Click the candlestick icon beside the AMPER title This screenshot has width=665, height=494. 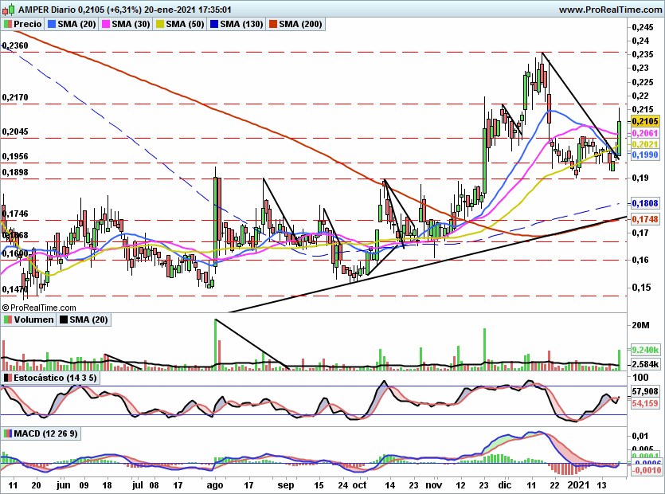click(9, 9)
